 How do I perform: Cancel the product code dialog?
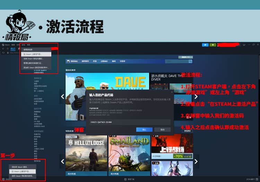coord(162,130)
